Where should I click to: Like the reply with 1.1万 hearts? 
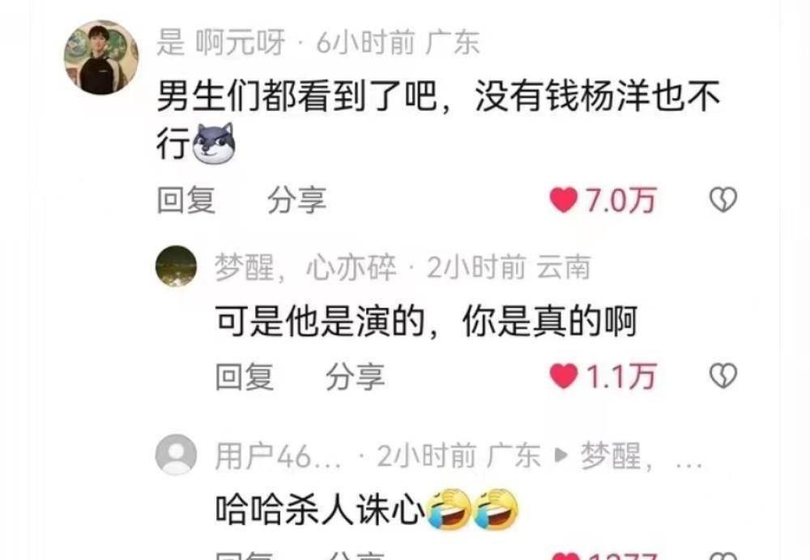pos(563,376)
